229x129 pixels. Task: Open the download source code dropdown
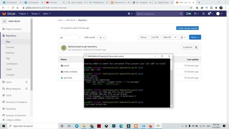(x=183, y=37)
